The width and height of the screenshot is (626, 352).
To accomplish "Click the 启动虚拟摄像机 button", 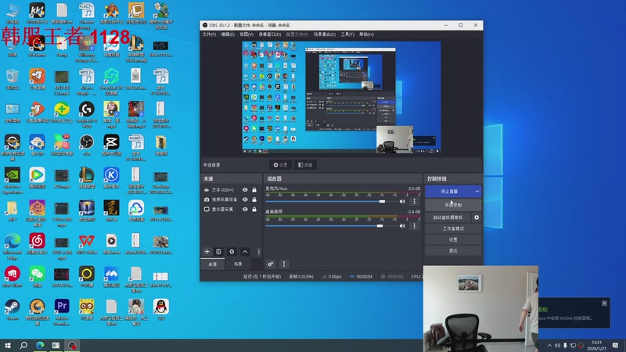I will (448, 217).
